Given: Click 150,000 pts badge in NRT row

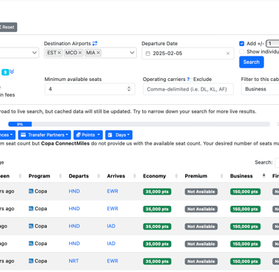Looking at the screenshot, I should tap(246, 262).
